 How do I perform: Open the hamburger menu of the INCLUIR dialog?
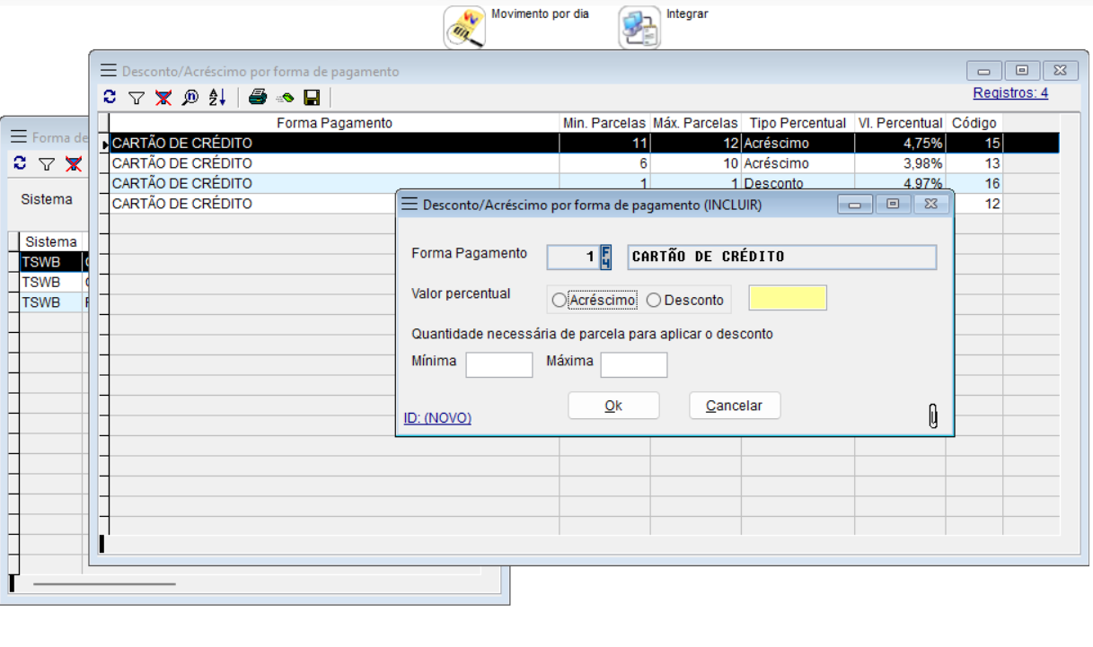(x=410, y=205)
